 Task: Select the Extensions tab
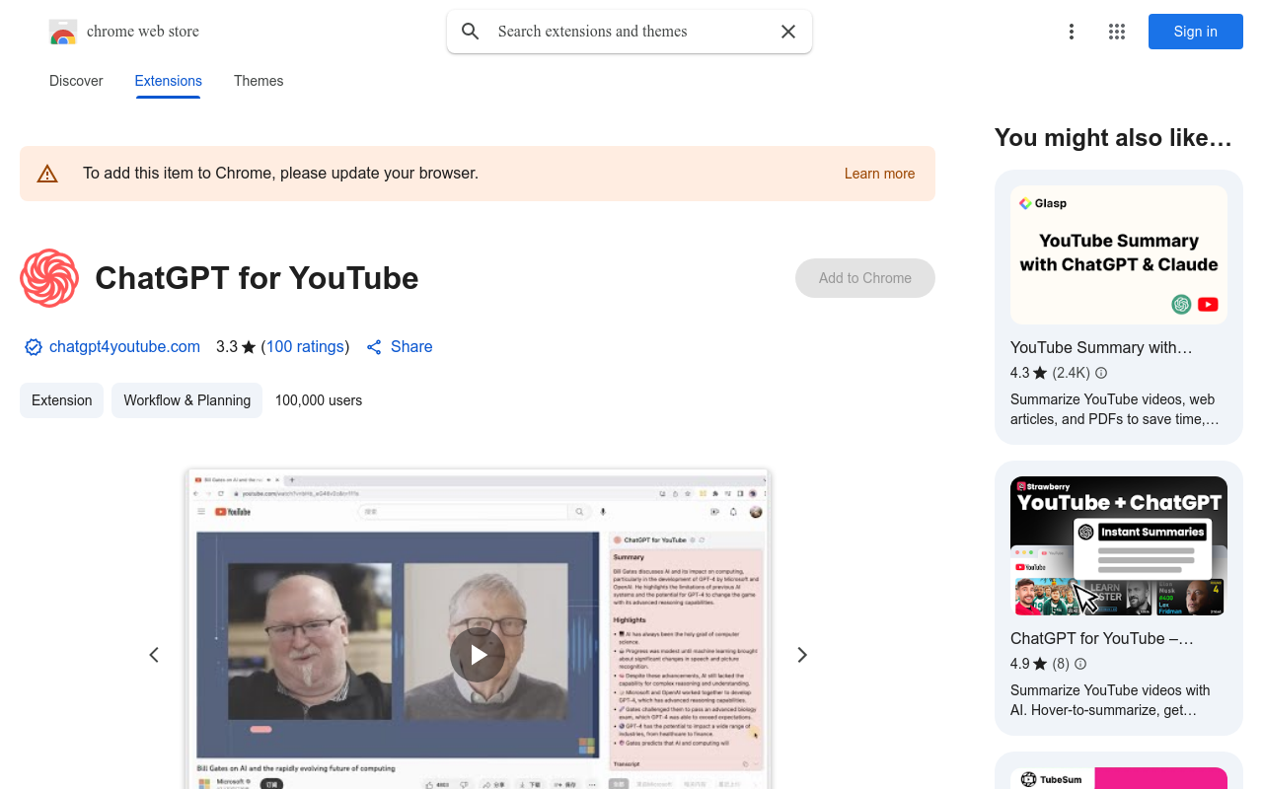click(x=169, y=81)
